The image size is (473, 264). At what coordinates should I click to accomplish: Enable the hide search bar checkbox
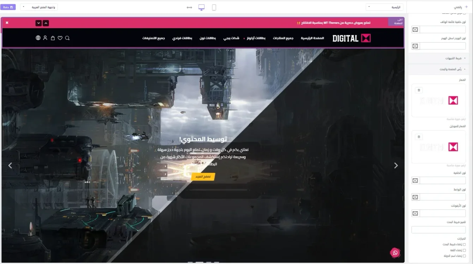(464, 244)
